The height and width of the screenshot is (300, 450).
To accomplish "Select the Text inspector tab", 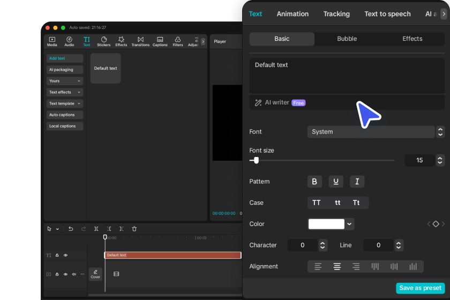I will pos(255,14).
